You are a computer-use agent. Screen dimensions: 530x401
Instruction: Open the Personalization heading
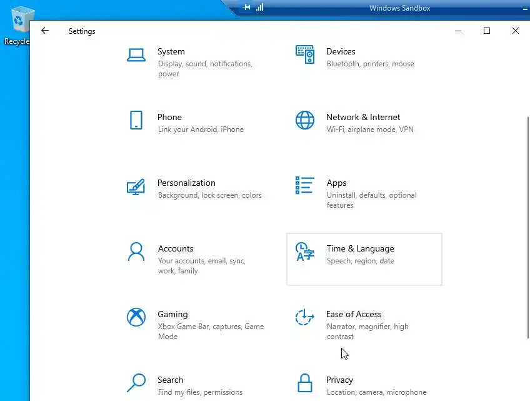point(186,183)
